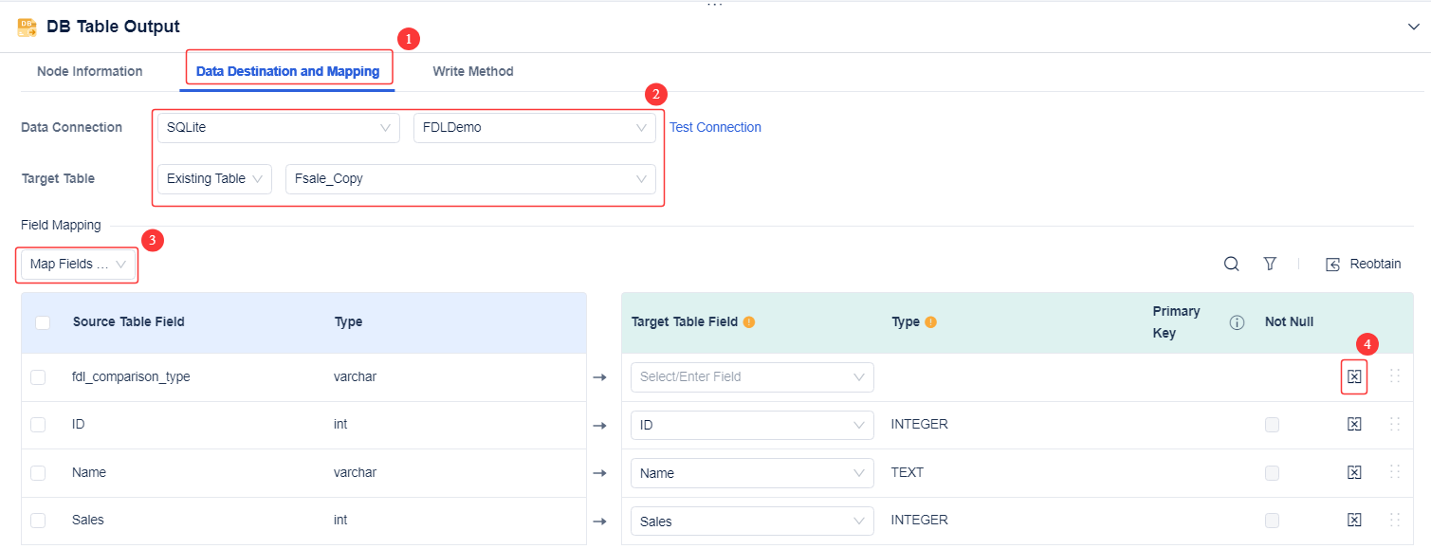Click the Test Connection link

(715, 127)
